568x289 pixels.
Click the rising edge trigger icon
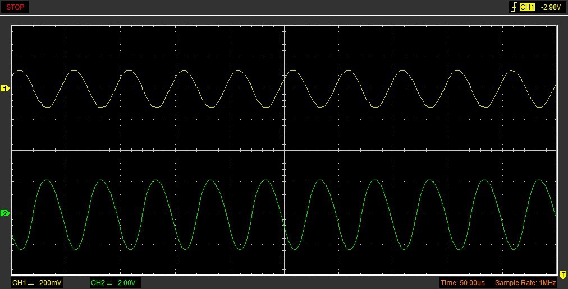point(513,7)
